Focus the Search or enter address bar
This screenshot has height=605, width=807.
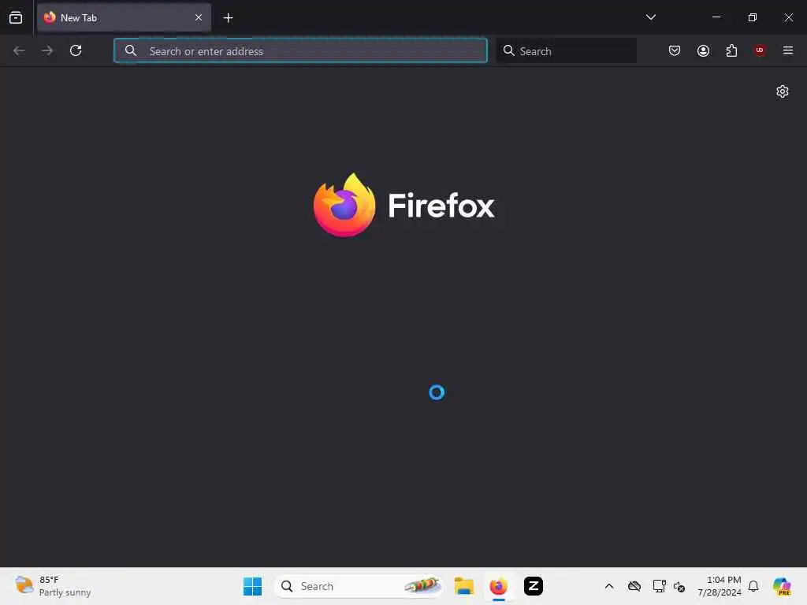(300, 51)
